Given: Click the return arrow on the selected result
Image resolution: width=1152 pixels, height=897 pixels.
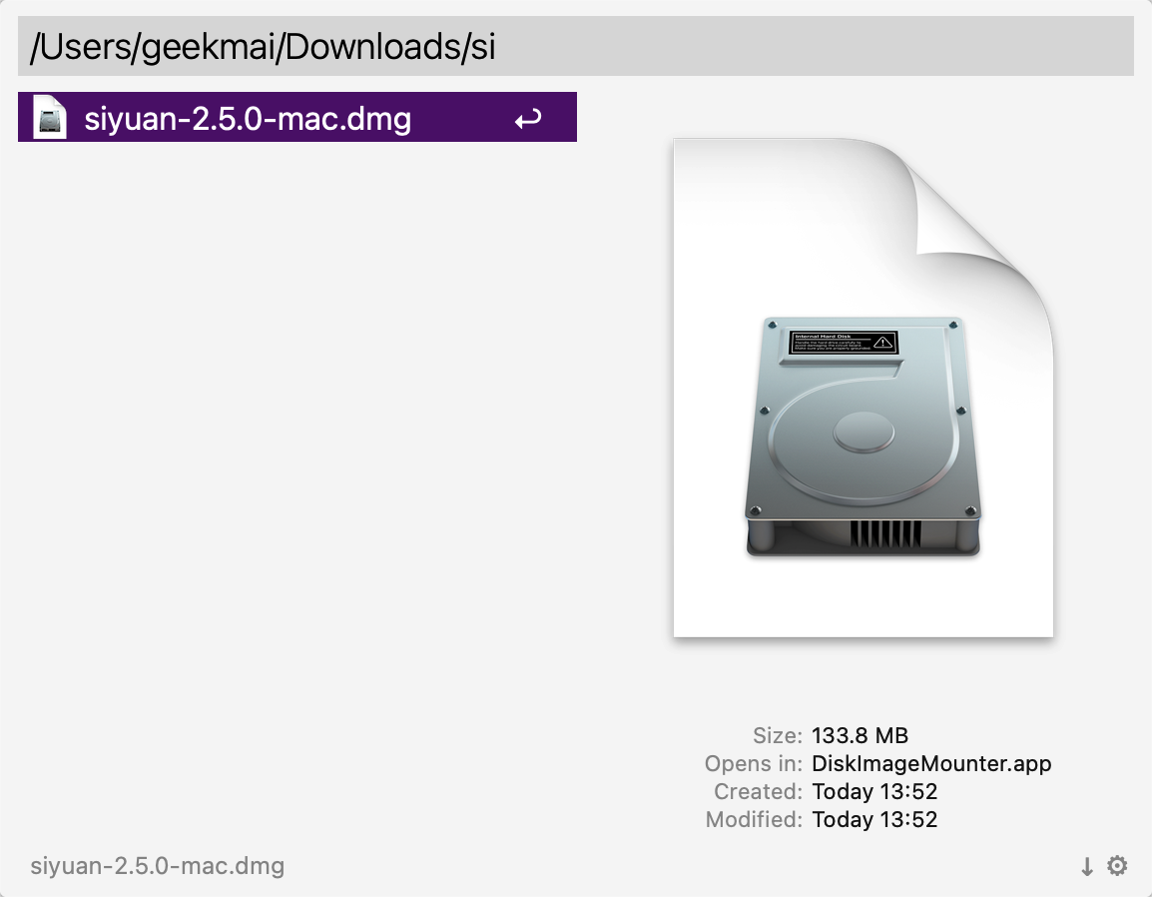Looking at the screenshot, I should [528, 119].
